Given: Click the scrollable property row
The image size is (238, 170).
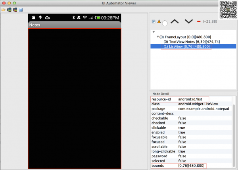Looking at the screenshot, I should (191, 147).
